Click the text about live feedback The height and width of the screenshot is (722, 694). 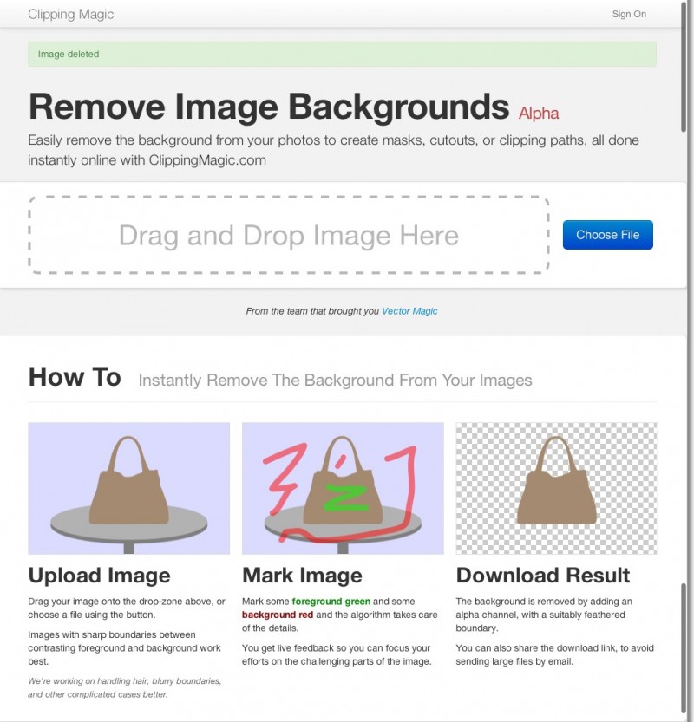337,654
